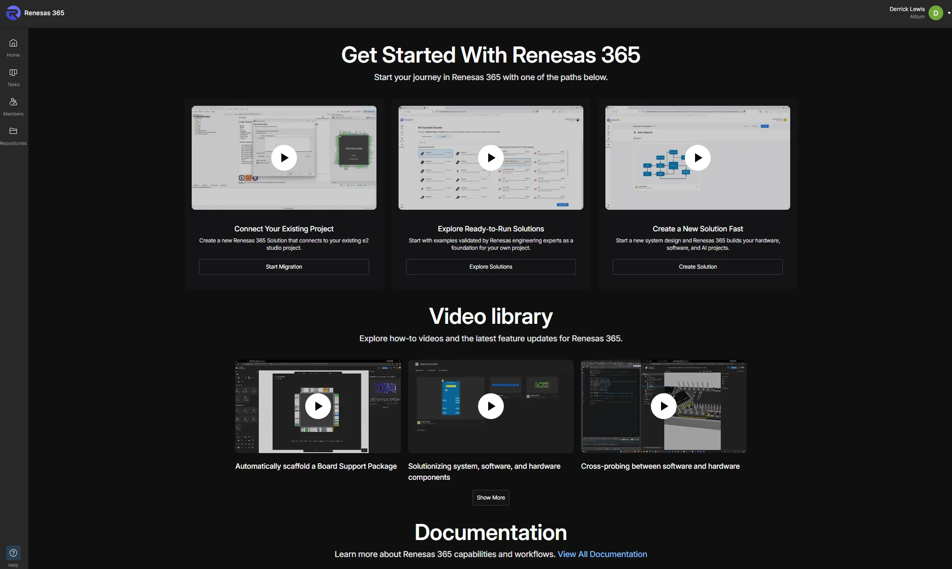Expand the user account dropdown arrow
952x569 pixels.
949,13
